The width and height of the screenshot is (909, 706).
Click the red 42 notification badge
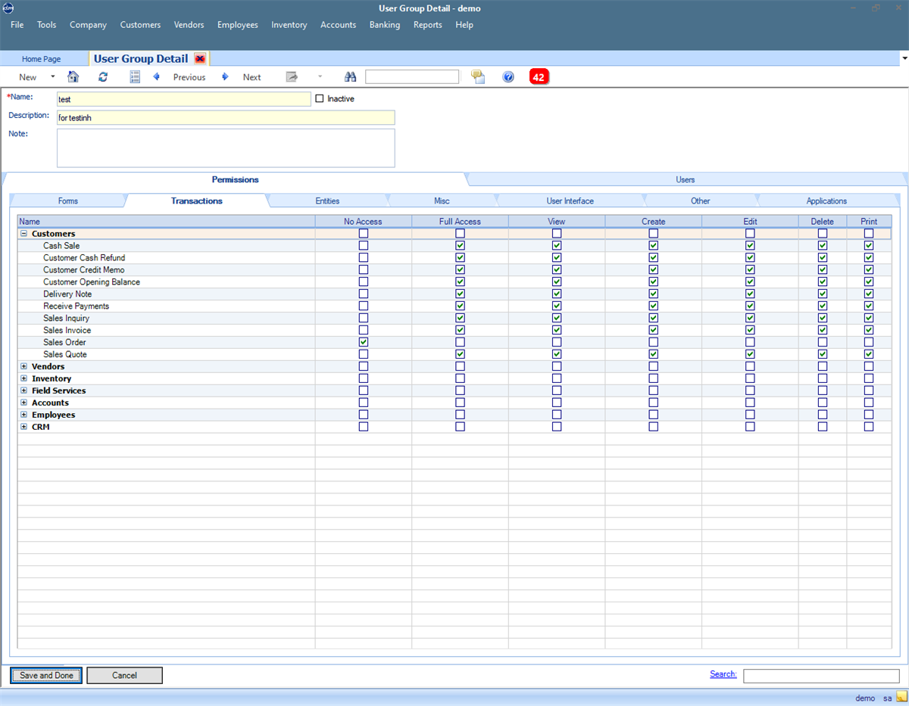539,76
